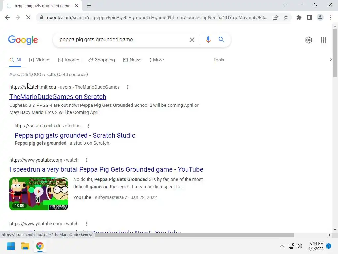Viewport: 338px width, 254px height.
Task: Click the Google logo
Action: (x=23, y=40)
